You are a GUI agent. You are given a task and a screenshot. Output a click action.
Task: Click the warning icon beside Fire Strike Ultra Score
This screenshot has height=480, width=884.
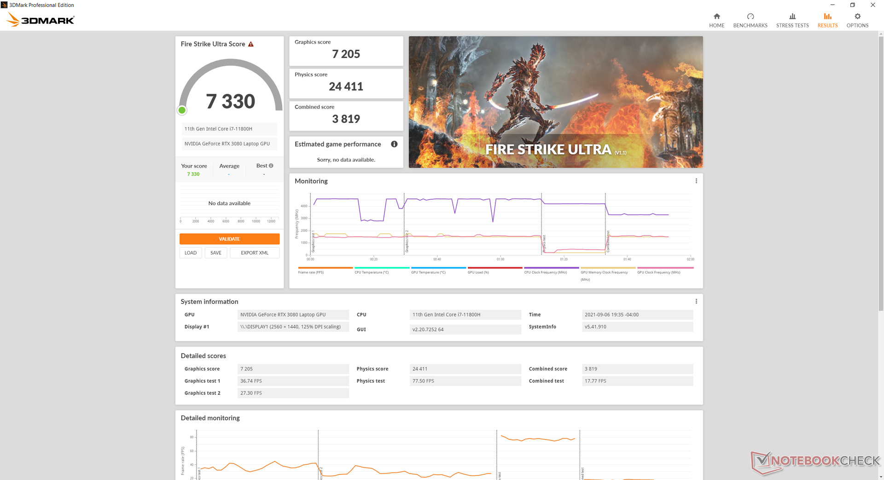tap(251, 44)
